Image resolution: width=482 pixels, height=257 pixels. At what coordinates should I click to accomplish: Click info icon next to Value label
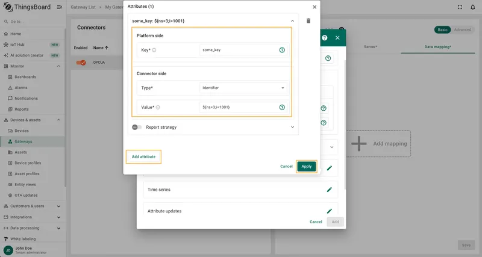(158, 108)
